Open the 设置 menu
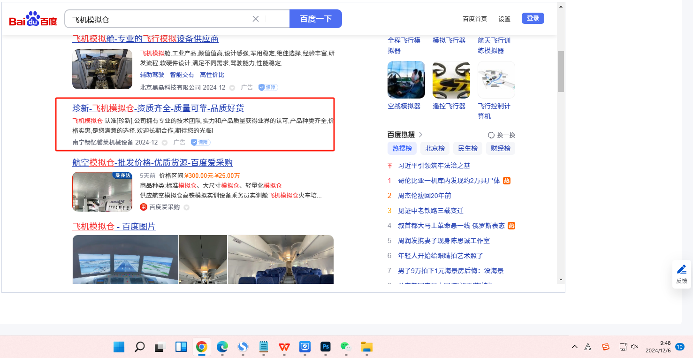693x358 pixels. pyautogui.click(x=504, y=19)
